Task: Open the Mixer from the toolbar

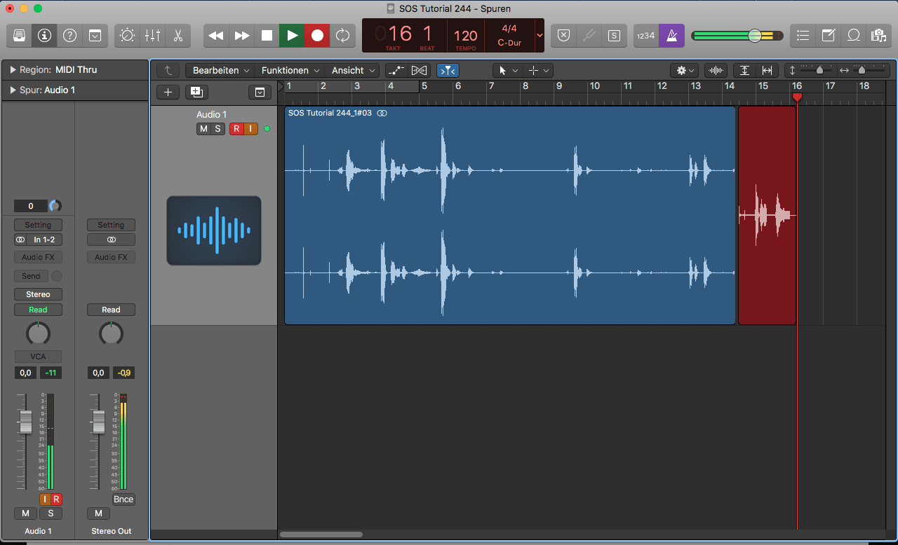Action: [x=152, y=36]
